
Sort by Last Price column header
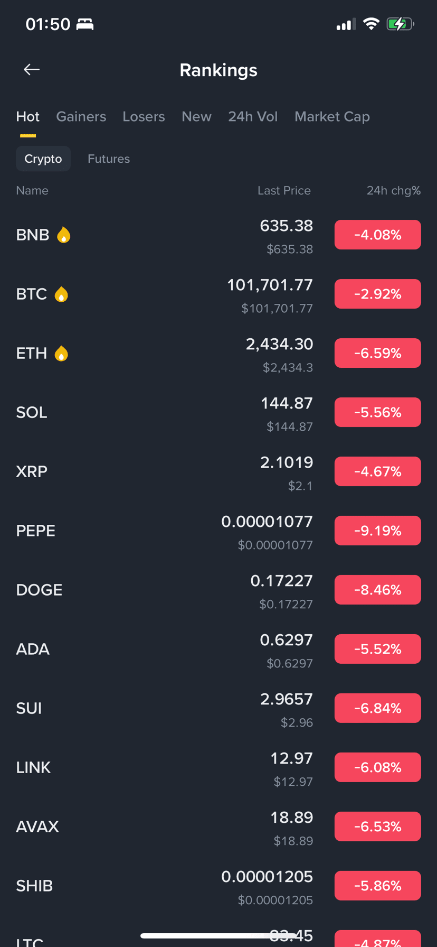point(284,190)
